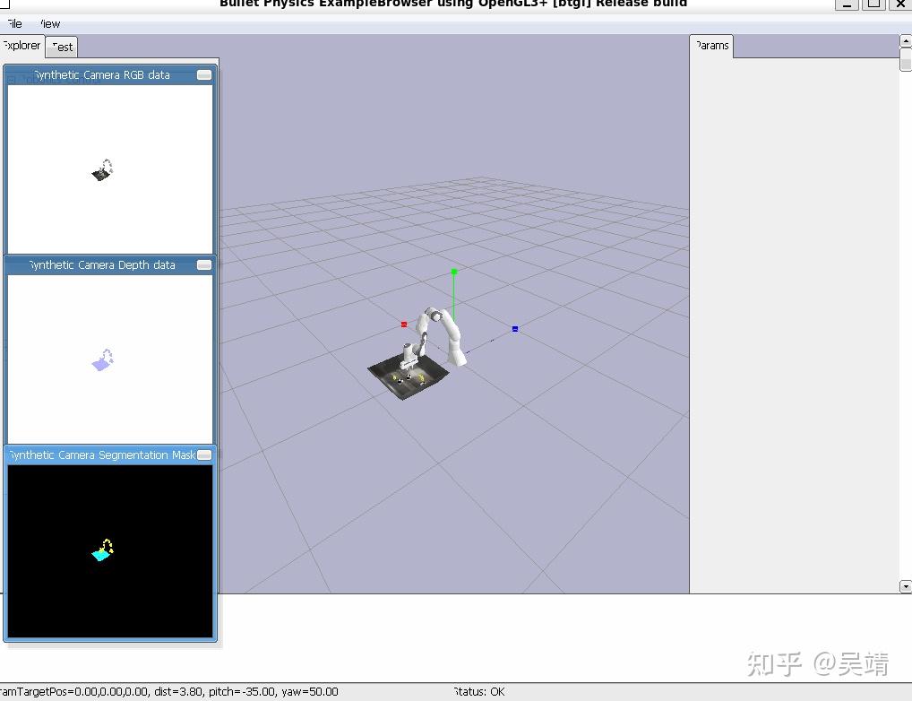This screenshot has width=912, height=701.
Task: Switch to the Test tab
Action: click(60, 46)
